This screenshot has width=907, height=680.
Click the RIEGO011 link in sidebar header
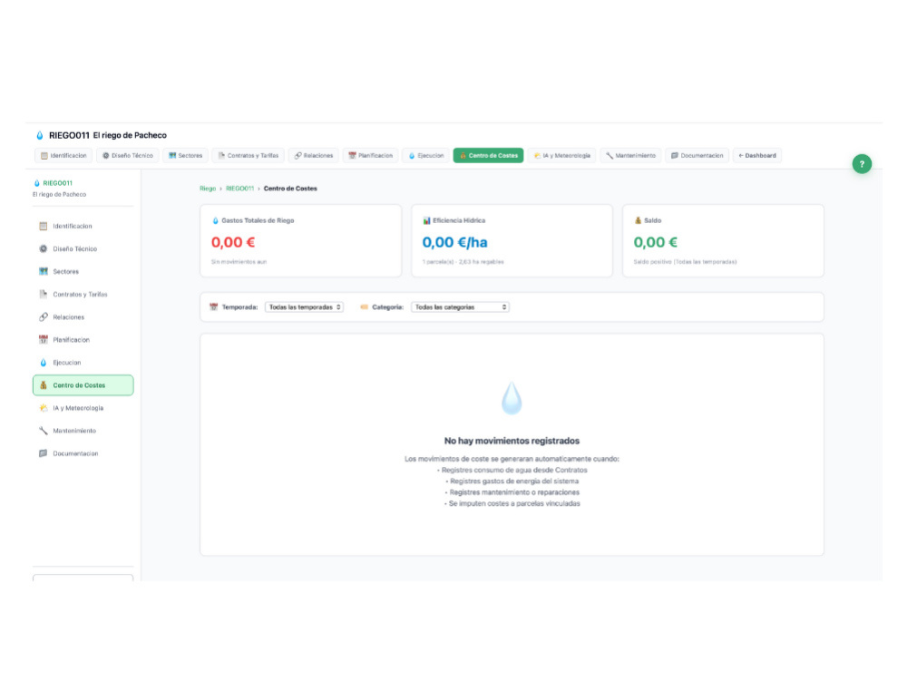[x=57, y=183]
